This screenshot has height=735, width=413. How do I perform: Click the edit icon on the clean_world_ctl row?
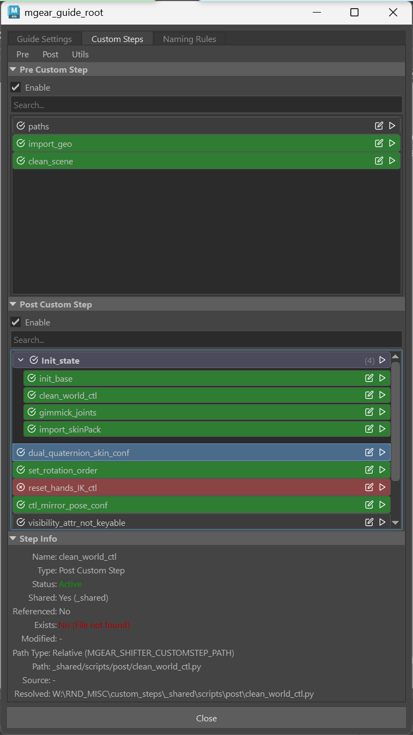click(369, 395)
